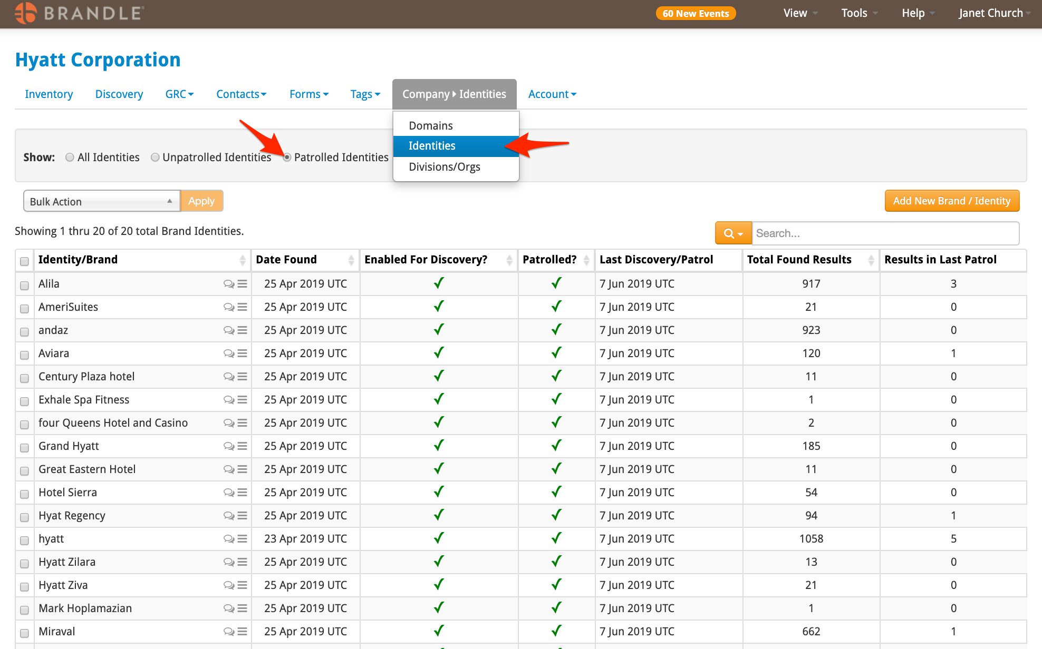
Task: Open list menu icon for AmeriSuites
Action: pos(243,307)
